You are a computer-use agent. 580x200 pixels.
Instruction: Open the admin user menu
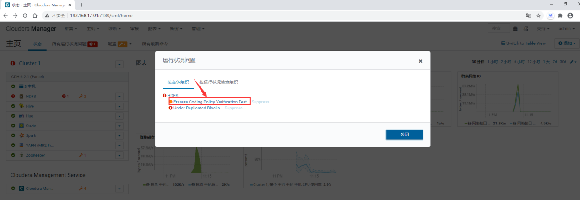(567, 28)
